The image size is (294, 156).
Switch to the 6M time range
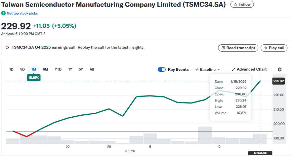45,69
